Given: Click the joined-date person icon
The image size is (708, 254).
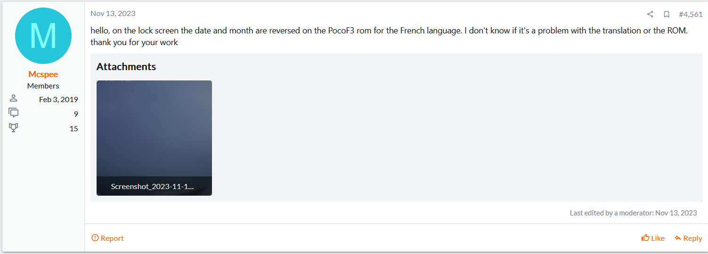Looking at the screenshot, I should coord(13,98).
